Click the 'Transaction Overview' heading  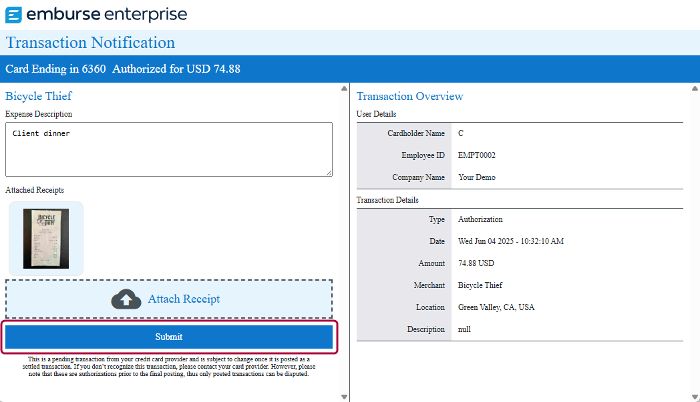pos(410,96)
